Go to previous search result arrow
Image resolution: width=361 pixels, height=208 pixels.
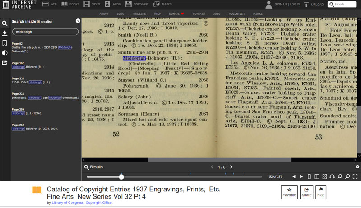[212, 167]
